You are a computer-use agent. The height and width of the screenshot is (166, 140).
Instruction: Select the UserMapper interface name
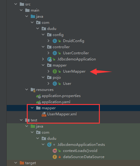74,71
